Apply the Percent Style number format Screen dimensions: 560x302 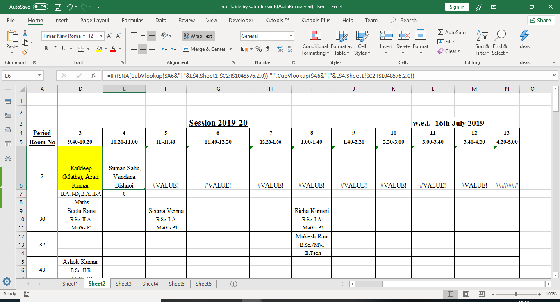tap(258, 48)
